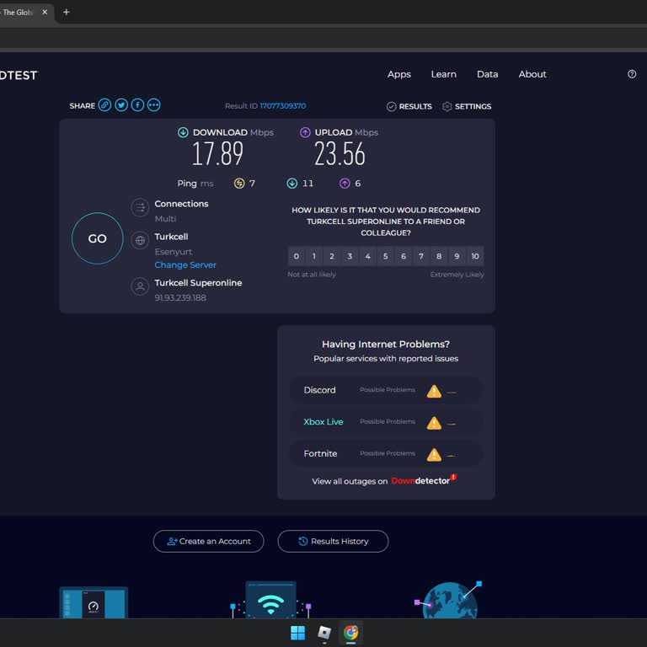This screenshot has width=647, height=647.
Task: Open SETTINGS page
Action: pos(473,106)
